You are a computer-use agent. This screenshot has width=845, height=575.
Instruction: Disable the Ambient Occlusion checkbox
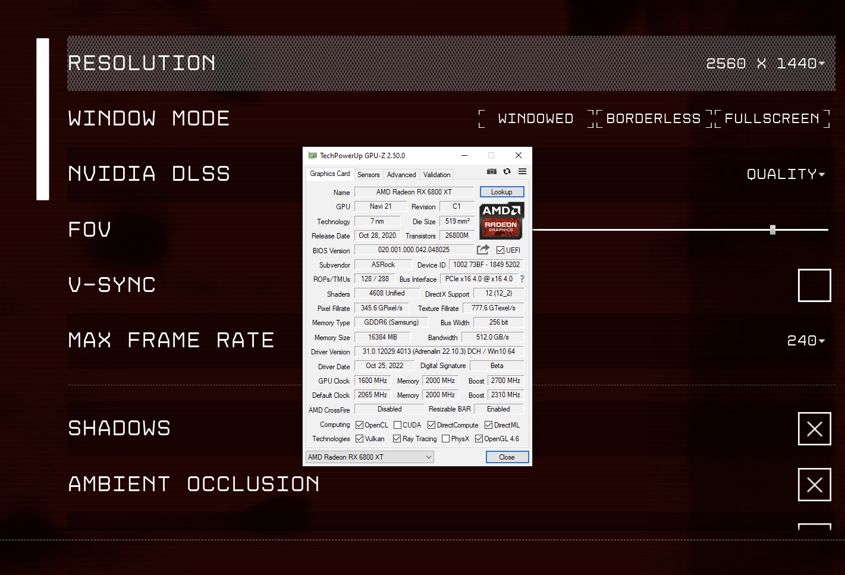click(814, 485)
